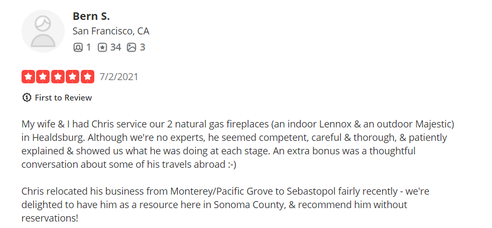Select the photo count number 3
The height and width of the screenshot is (228, 492).
(x=142, y=47)
